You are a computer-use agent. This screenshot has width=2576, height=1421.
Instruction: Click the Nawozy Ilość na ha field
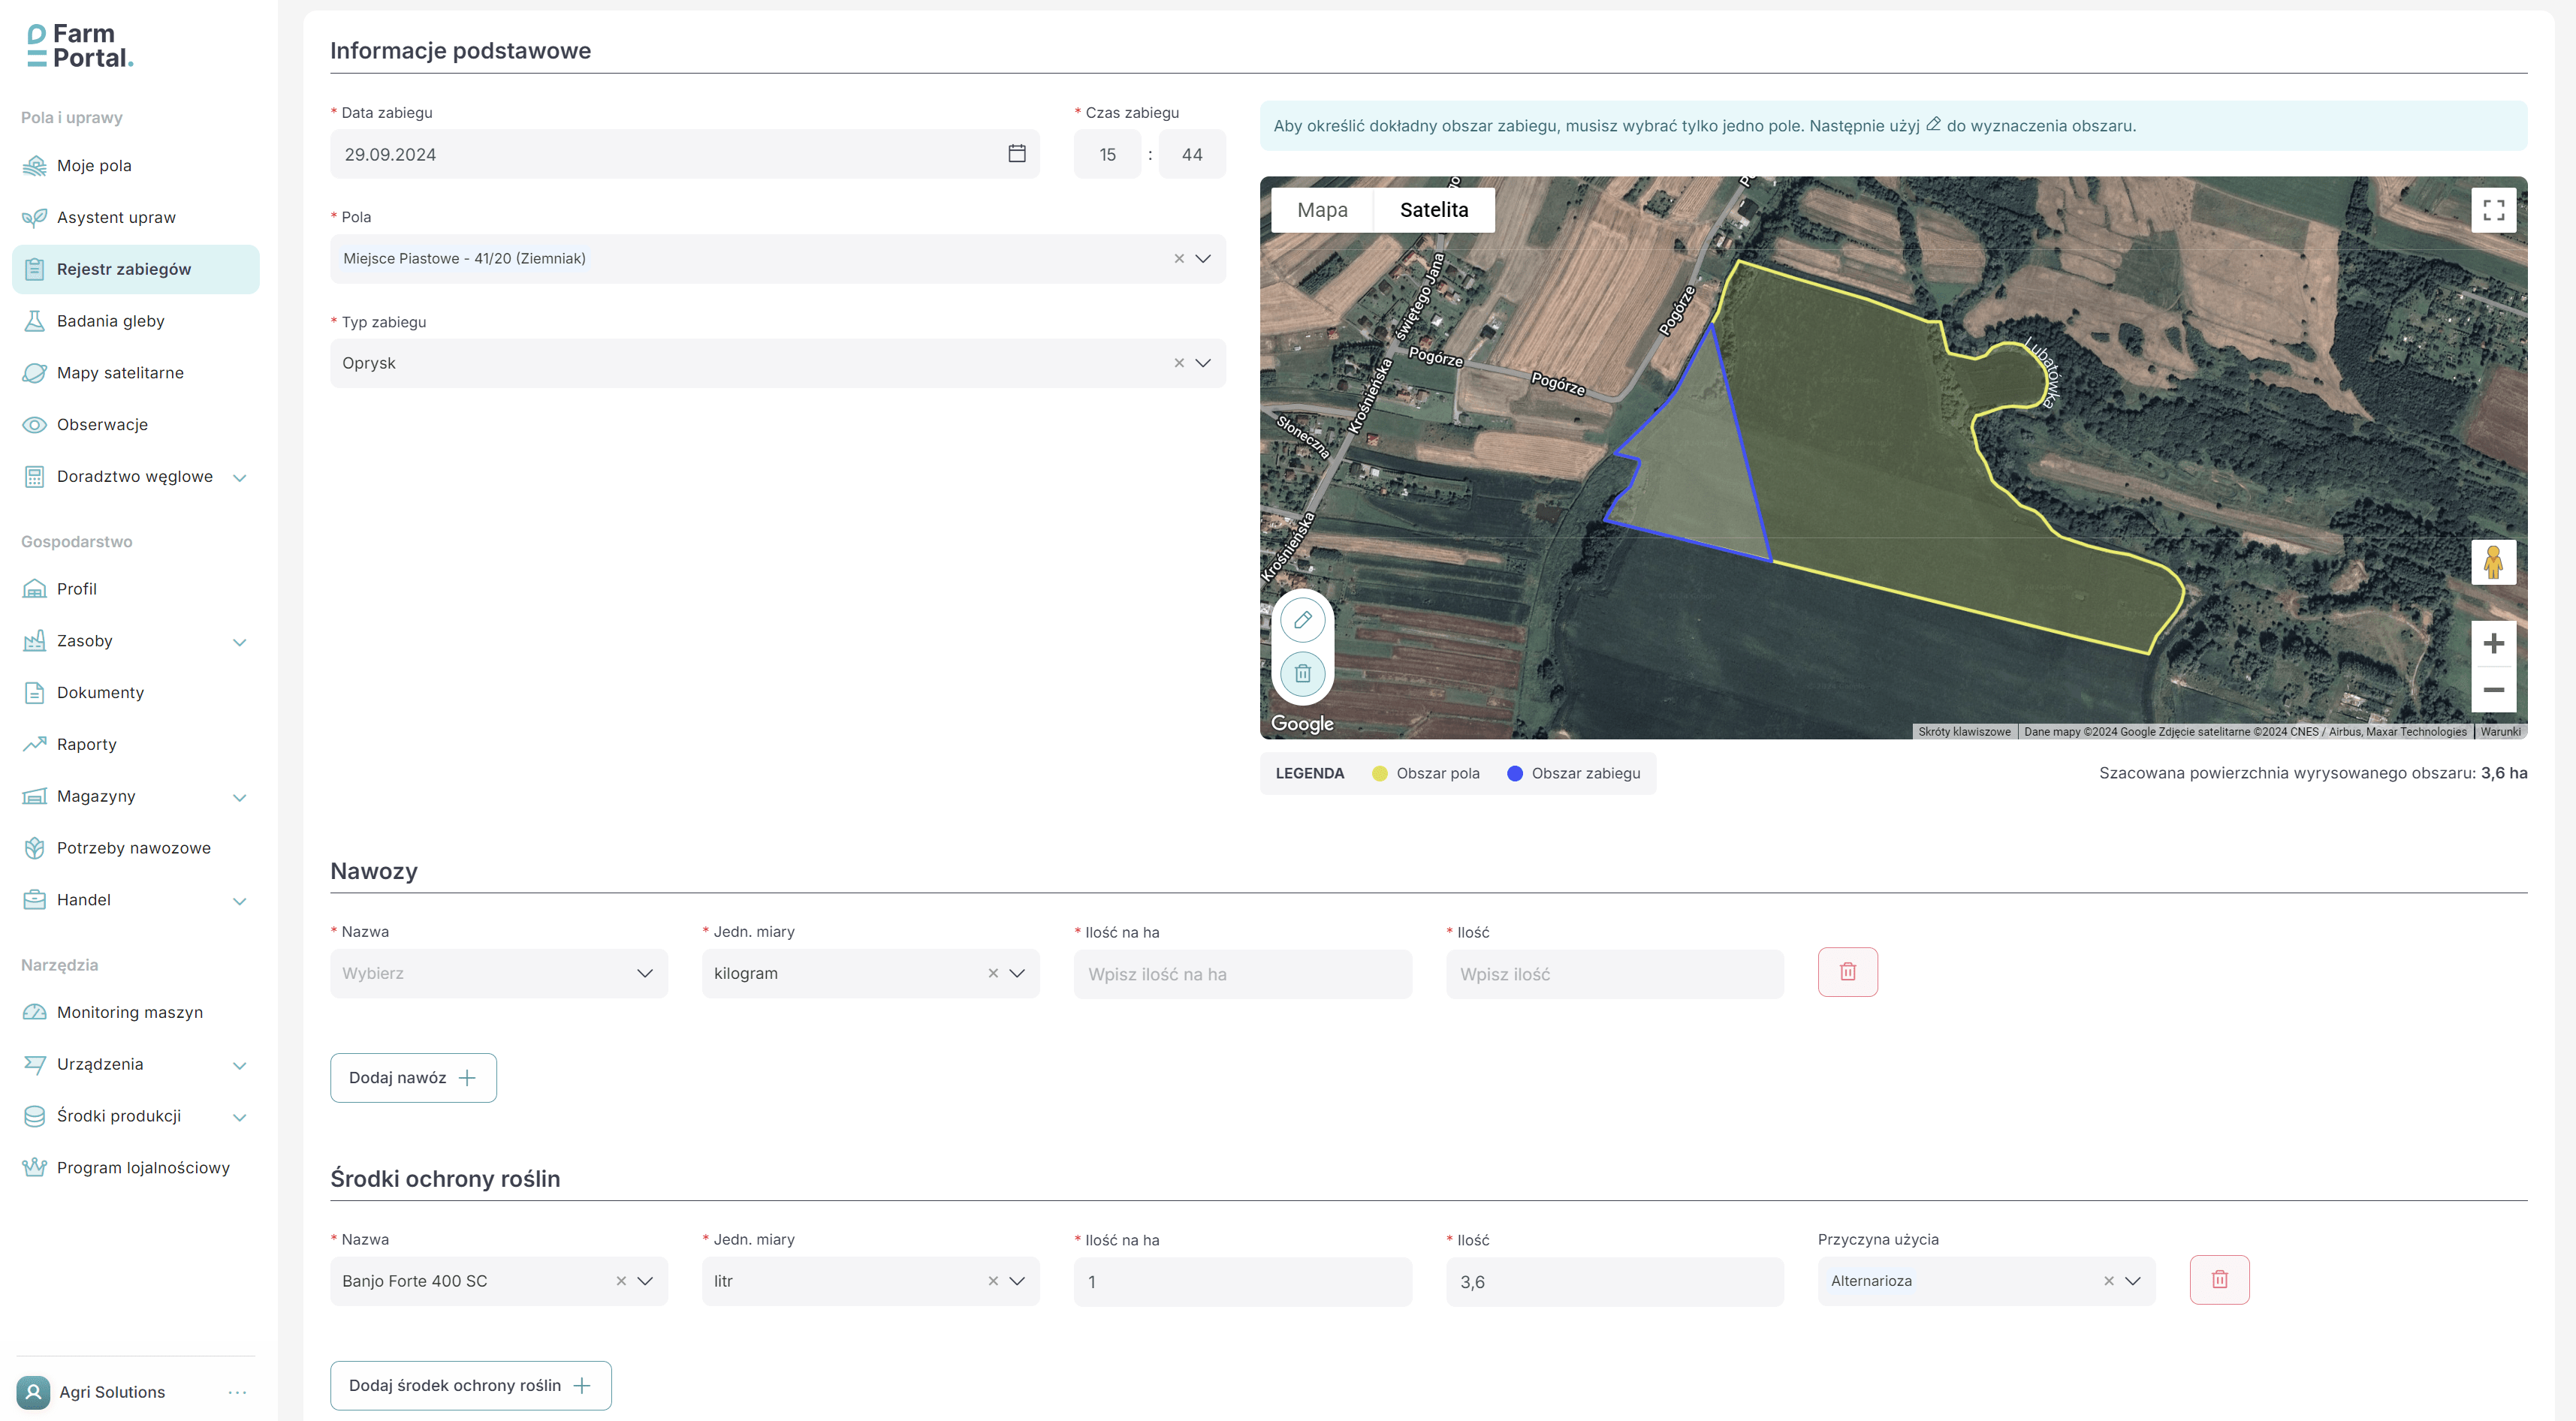(1242, 974)
